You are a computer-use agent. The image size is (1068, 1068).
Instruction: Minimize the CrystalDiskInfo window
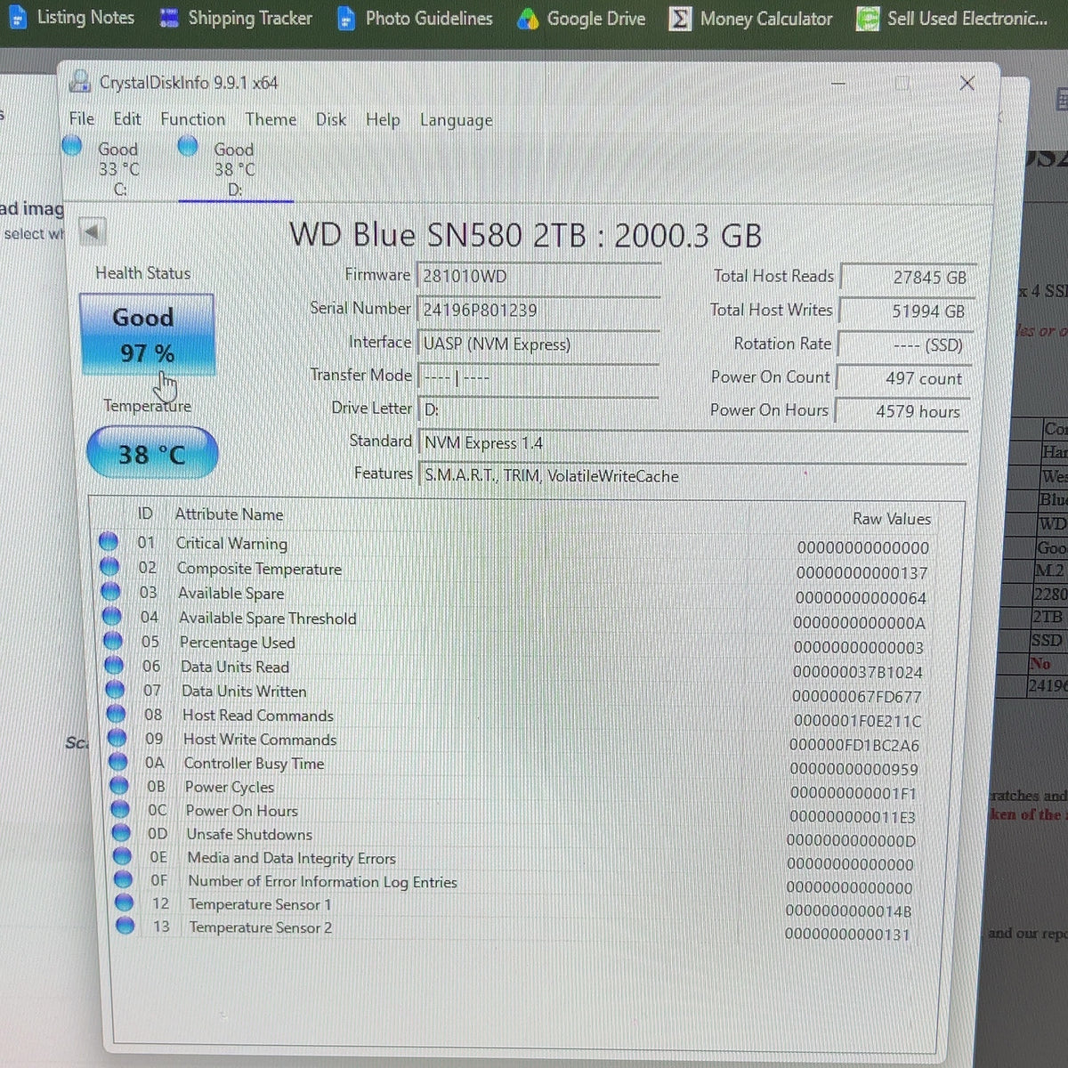coord(837,83)
